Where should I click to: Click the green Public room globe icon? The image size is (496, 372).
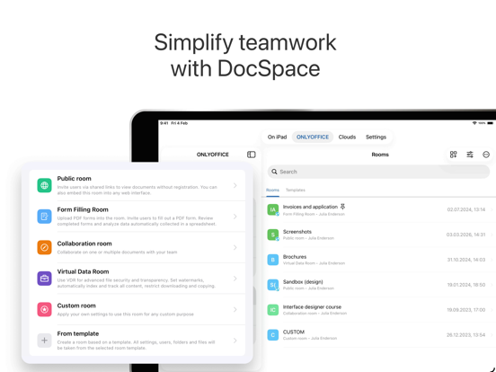(44, 185)
